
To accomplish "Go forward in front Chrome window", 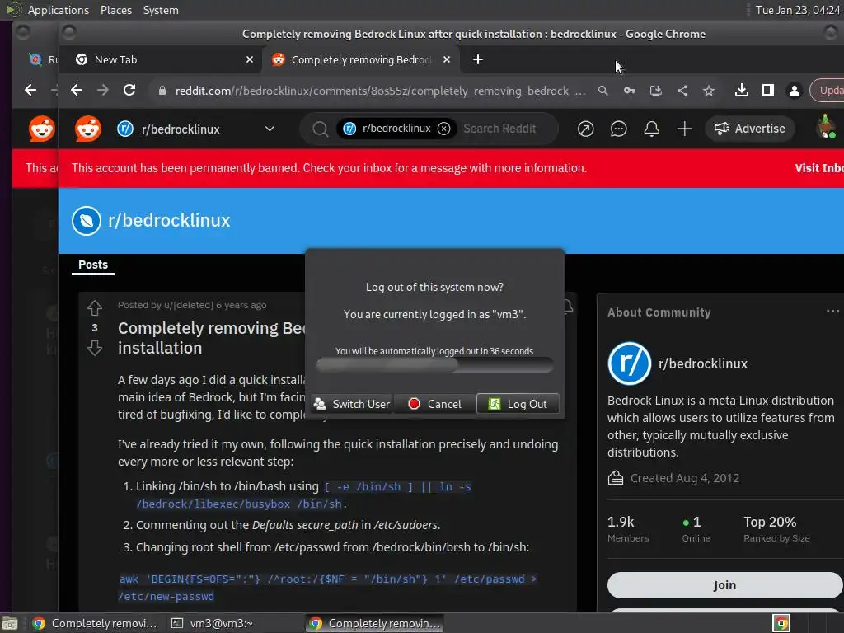I will coord(103,91).
